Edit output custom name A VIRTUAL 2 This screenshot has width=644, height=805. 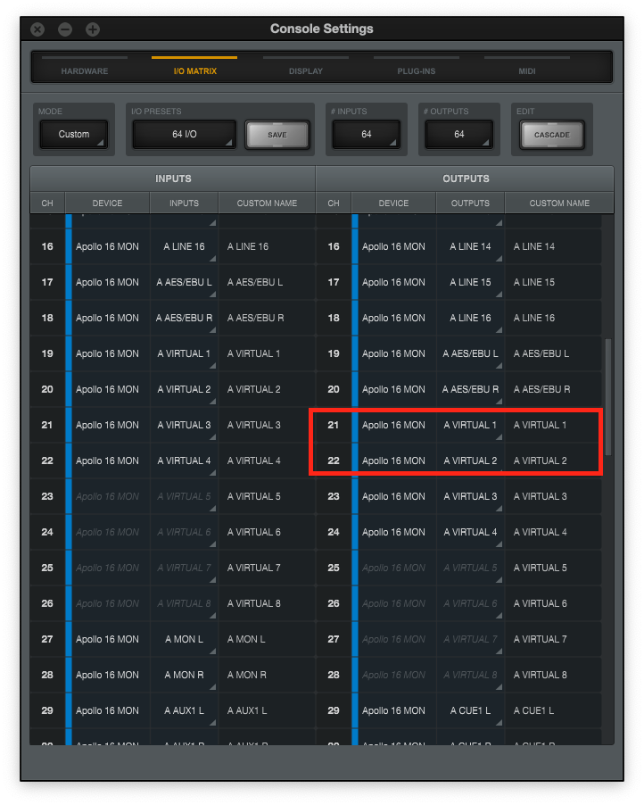(553, 461)
